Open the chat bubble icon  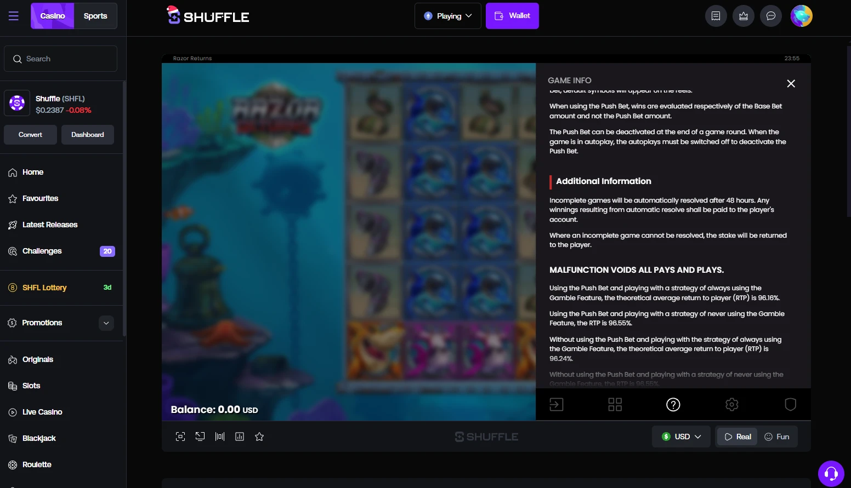pos(771,16)
